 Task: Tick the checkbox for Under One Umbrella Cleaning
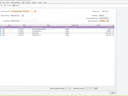pyautogui.click(x=113, y=29)
